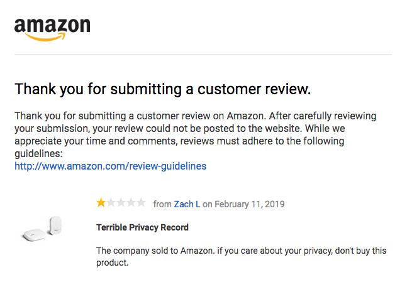
Task: Click the second grey star
Action: 111,203
